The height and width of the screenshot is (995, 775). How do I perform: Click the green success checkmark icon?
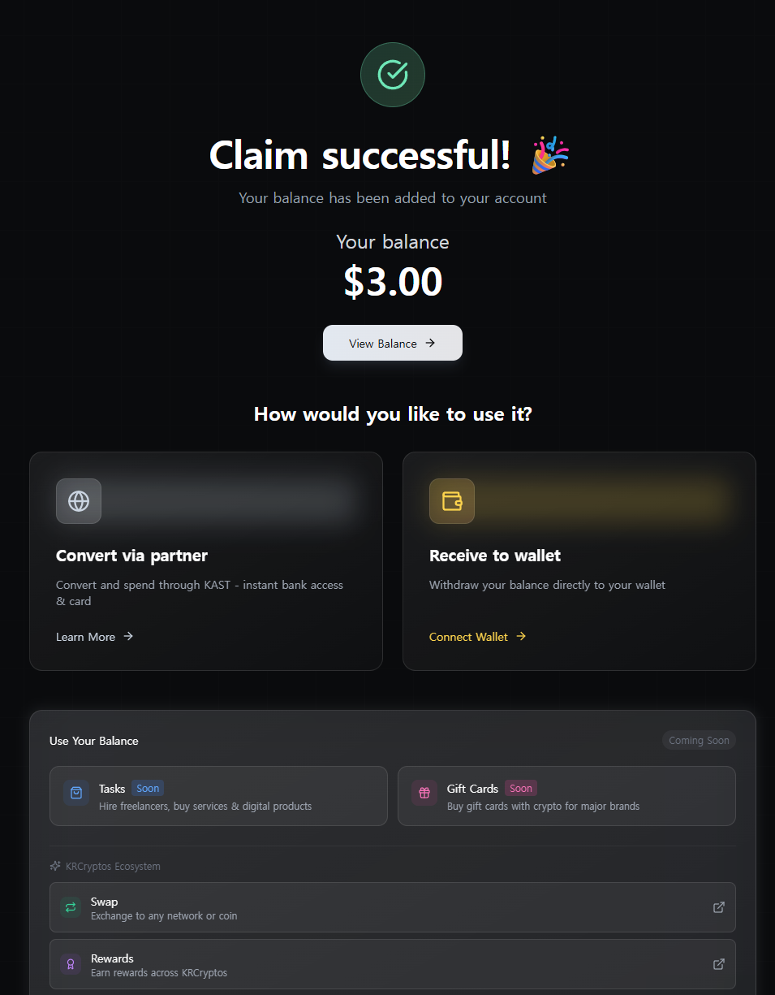[393, 75]
